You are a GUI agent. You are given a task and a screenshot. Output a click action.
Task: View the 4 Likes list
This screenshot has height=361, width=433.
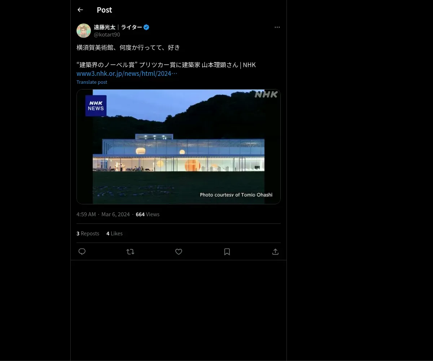114,234
